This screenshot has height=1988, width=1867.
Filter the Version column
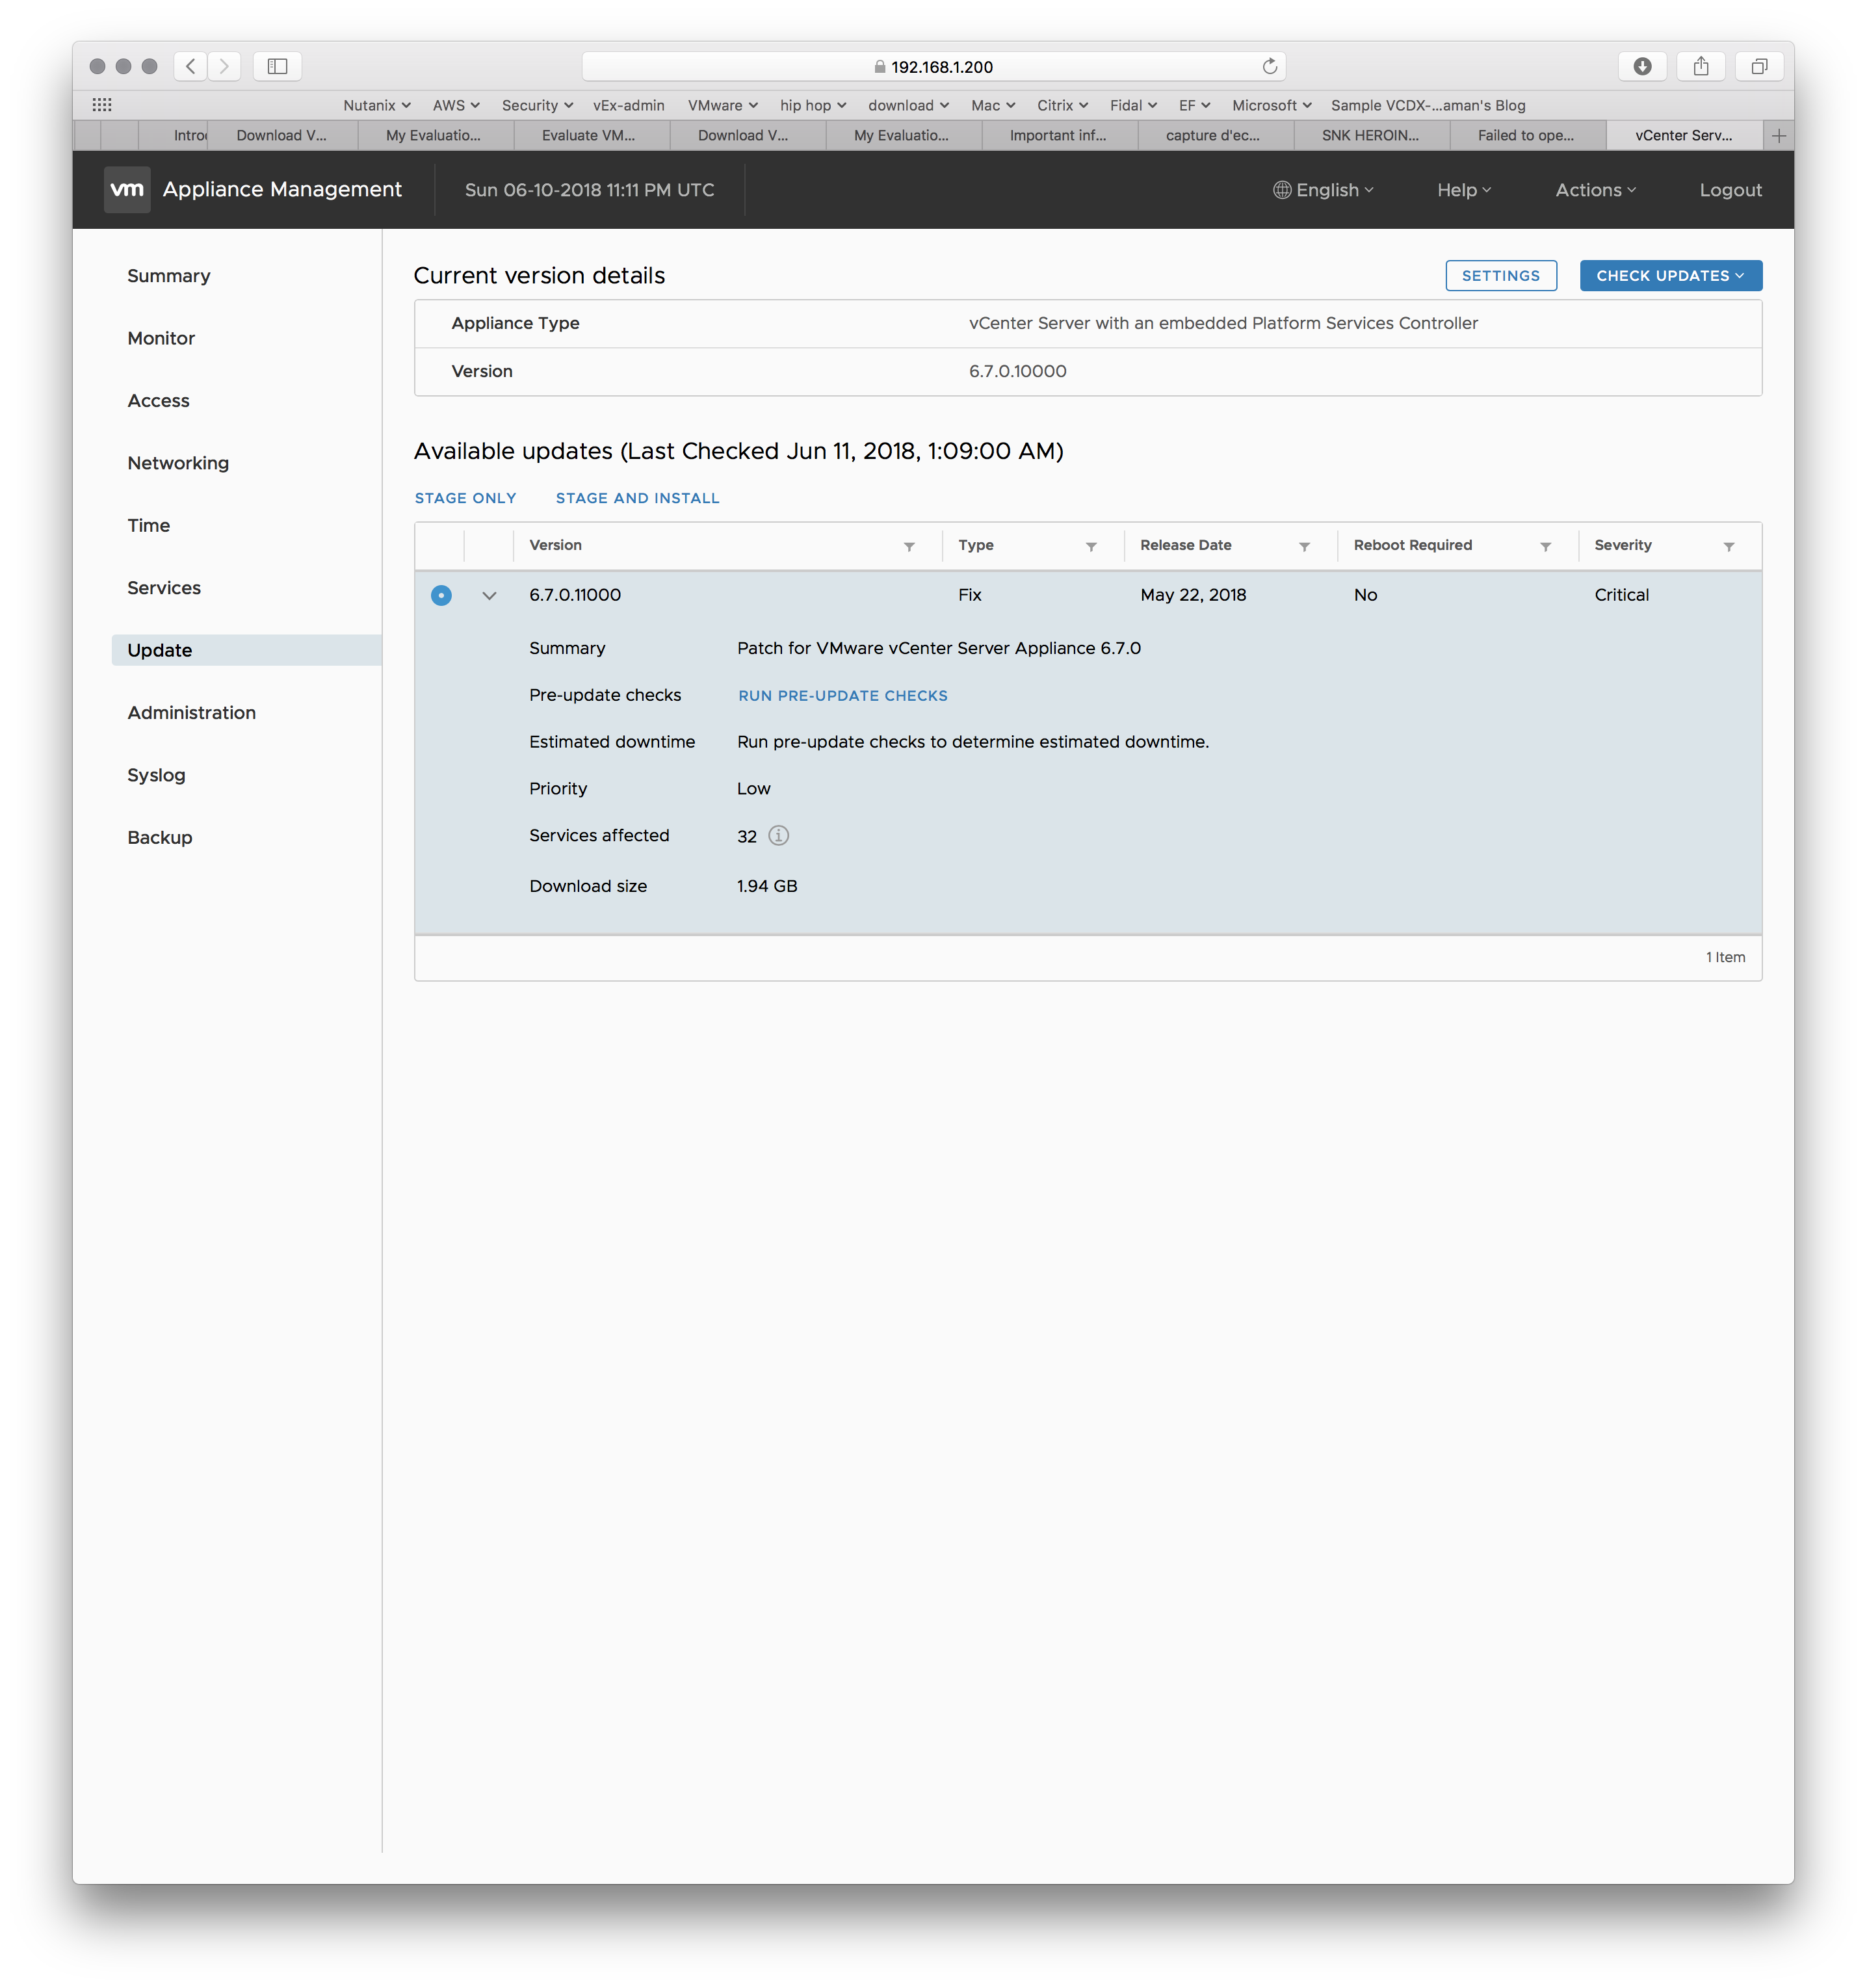[x=909, y=546]
